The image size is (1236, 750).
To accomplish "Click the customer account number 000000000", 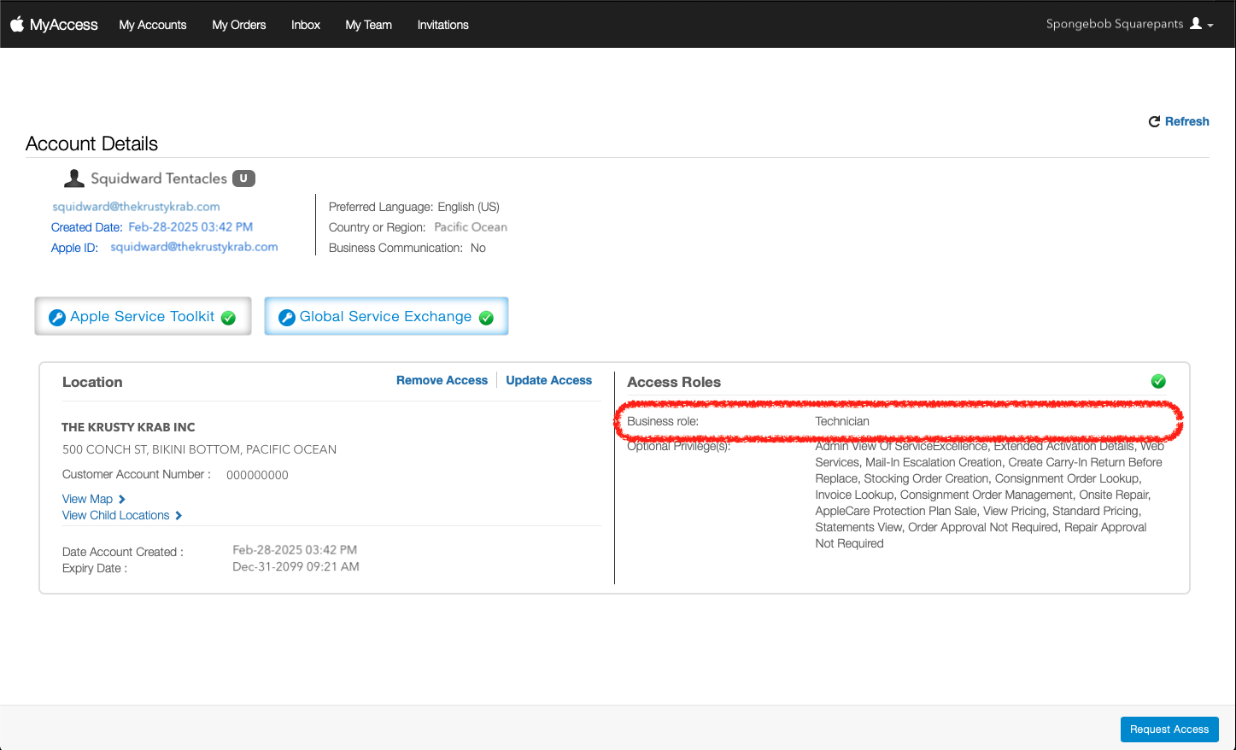I will point(257,475).
